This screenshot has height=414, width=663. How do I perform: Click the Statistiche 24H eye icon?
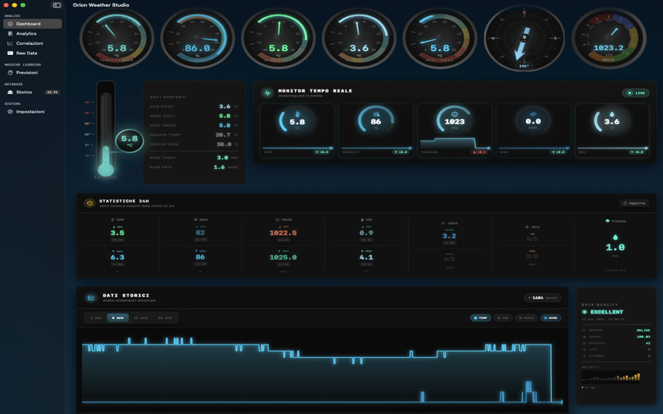(90, 203)
